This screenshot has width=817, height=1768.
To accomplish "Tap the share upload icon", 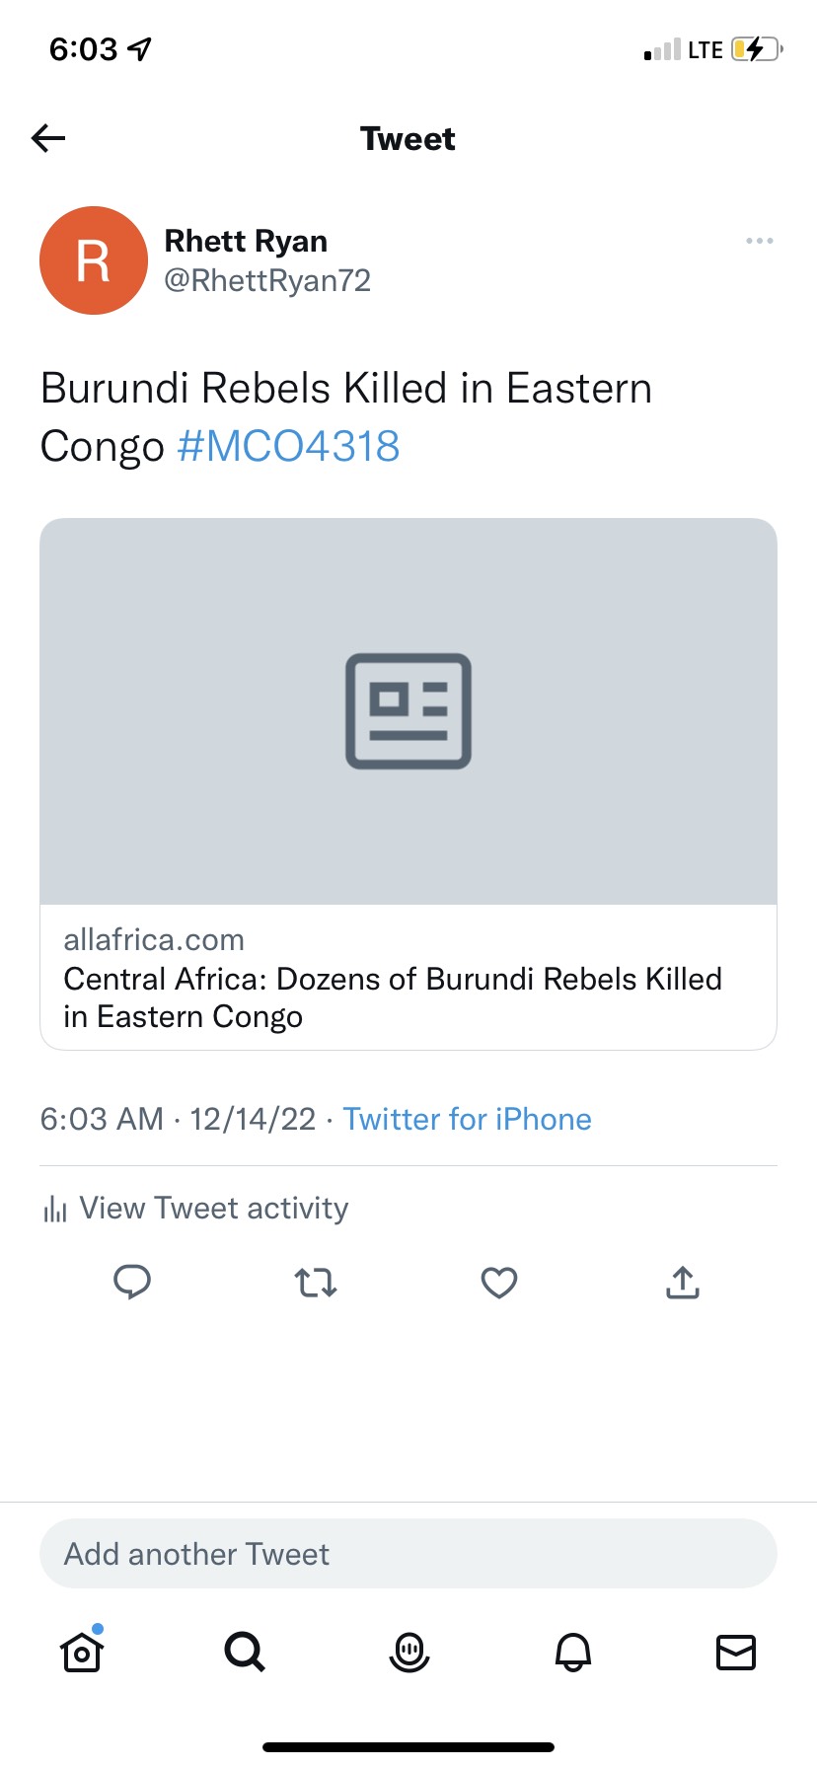I will tap(683, 1283).
